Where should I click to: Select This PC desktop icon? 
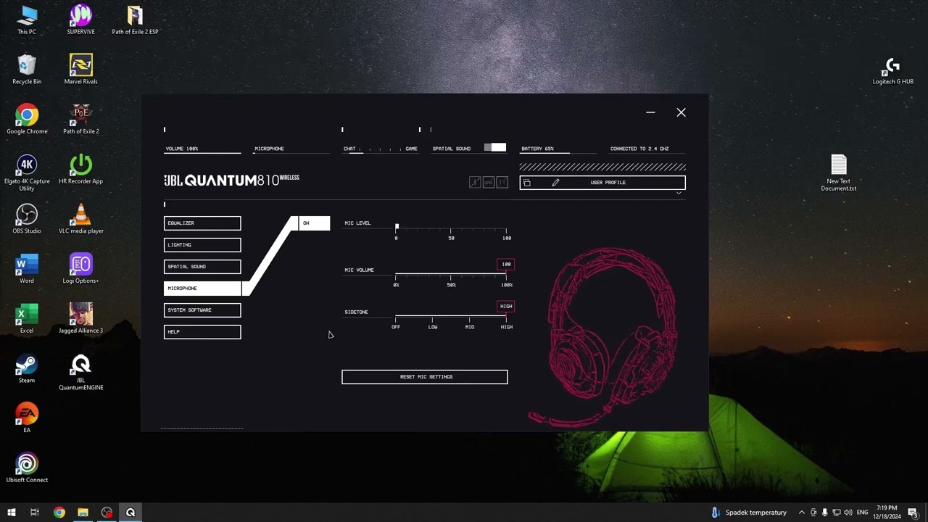pos(27,20)
